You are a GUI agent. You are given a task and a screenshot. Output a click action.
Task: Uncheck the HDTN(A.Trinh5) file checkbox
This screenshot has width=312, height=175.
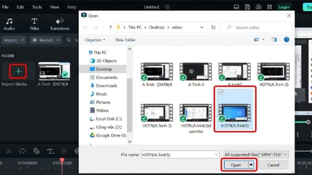(220, 92)
